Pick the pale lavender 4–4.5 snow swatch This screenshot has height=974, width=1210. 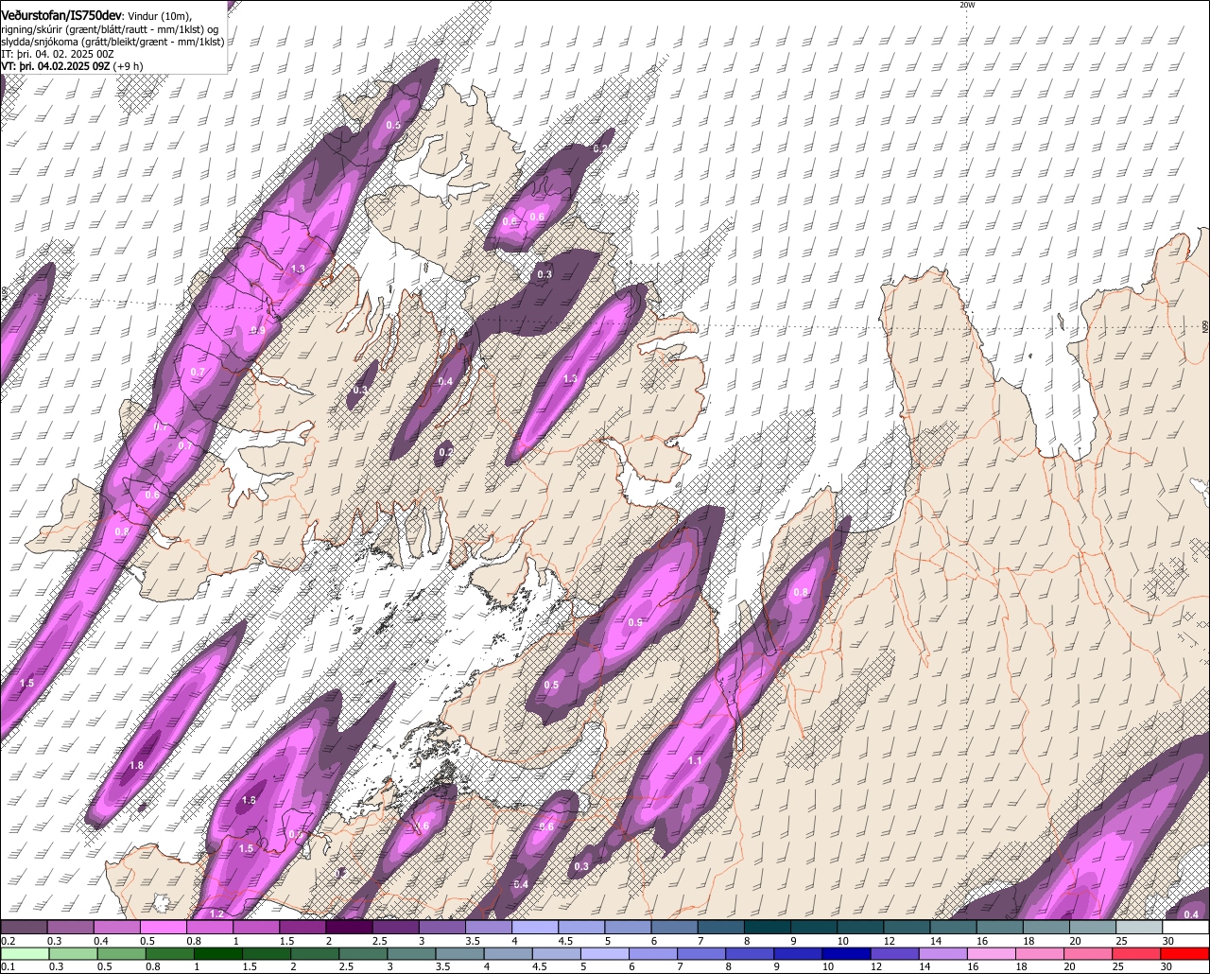pyautogui.click(x=534, y=928)
